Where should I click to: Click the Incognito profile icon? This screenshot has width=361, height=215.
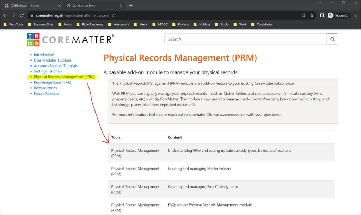330,15
